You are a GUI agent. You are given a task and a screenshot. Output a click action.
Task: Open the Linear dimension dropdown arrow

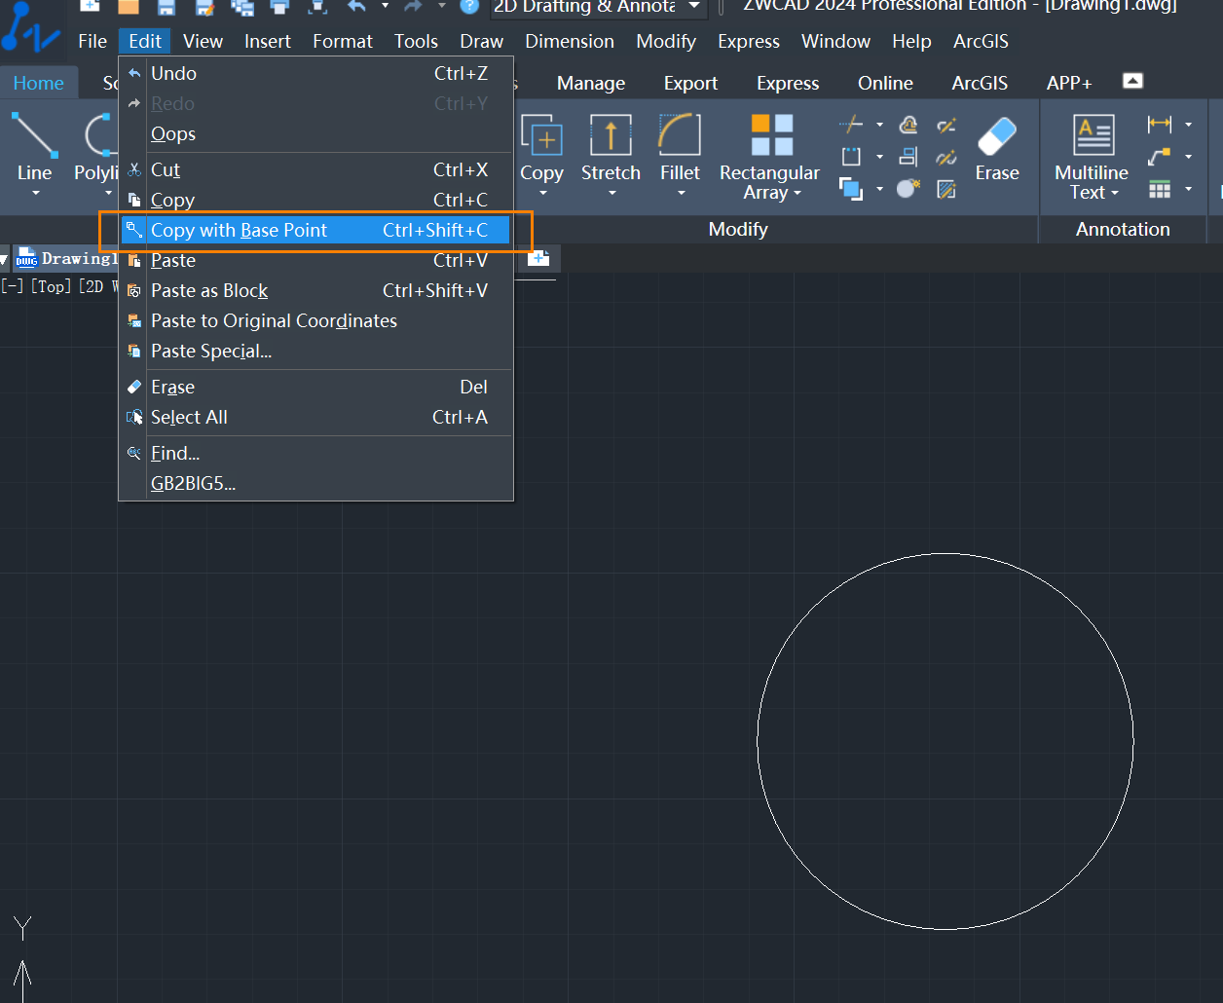1188,125
